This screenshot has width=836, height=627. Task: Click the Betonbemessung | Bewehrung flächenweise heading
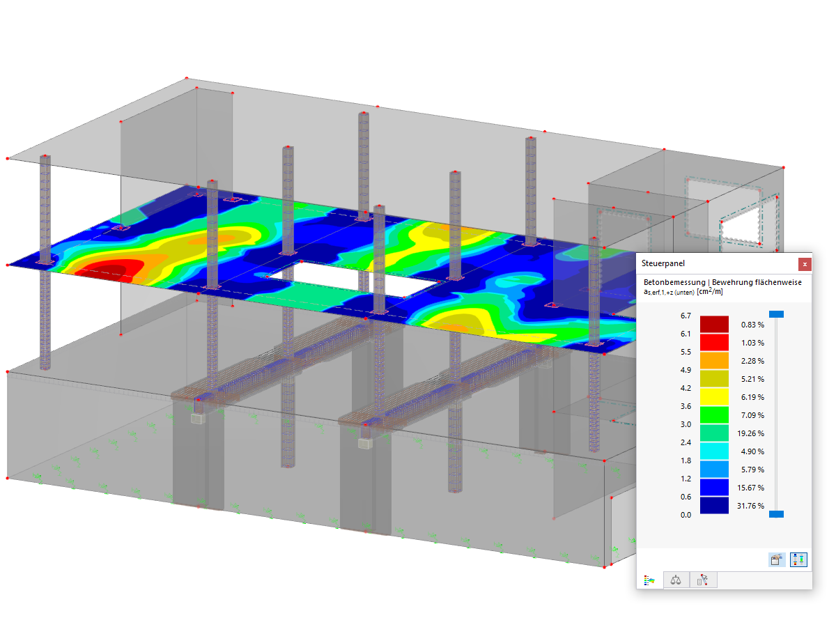click(722, 282)
